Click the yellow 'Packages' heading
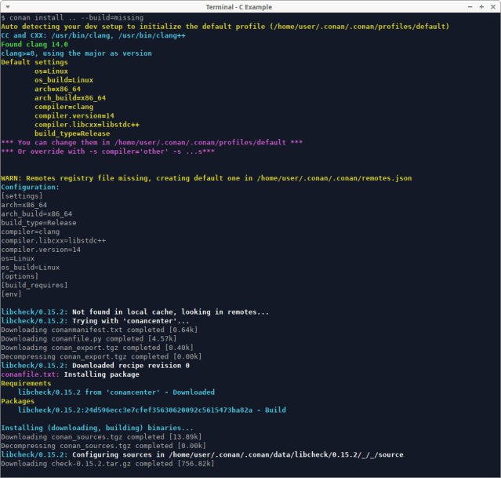 pos(17,401)
